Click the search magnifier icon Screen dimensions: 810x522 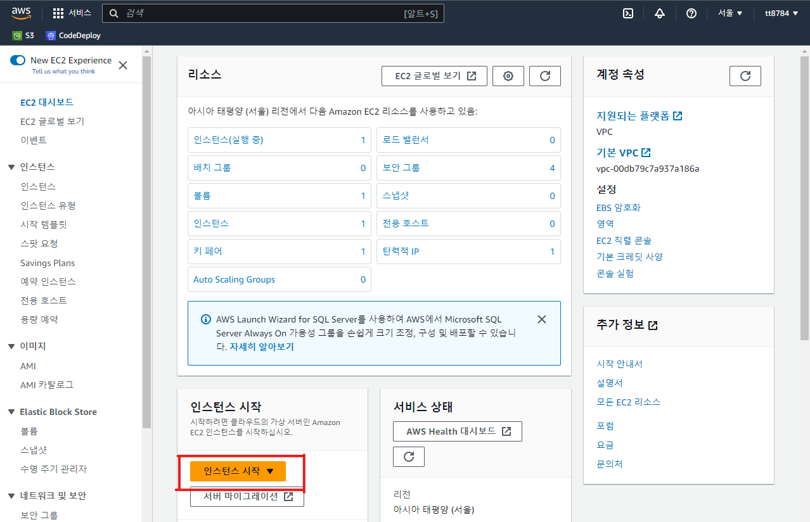(x=115, y=13)
